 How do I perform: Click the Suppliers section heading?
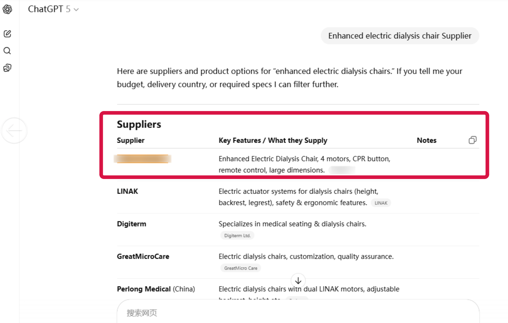click(139, 124)
